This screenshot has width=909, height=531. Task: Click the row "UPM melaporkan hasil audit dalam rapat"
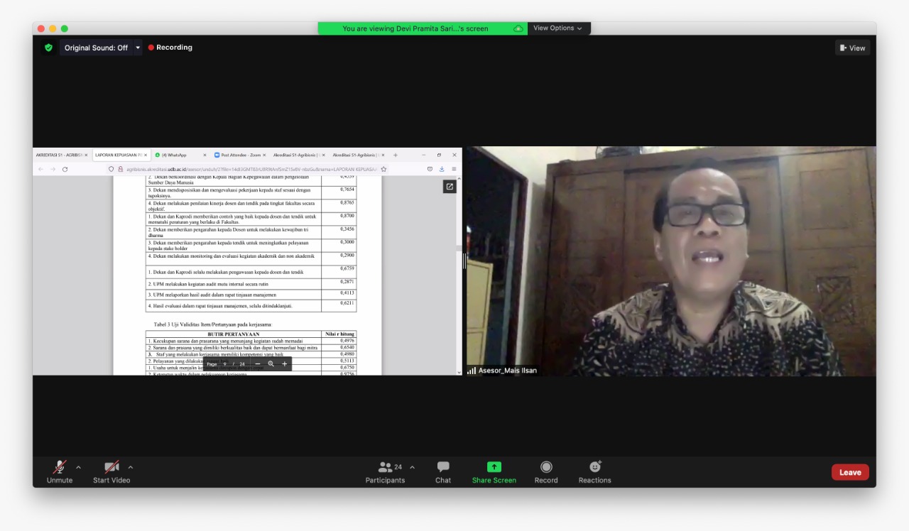(234, 294)
